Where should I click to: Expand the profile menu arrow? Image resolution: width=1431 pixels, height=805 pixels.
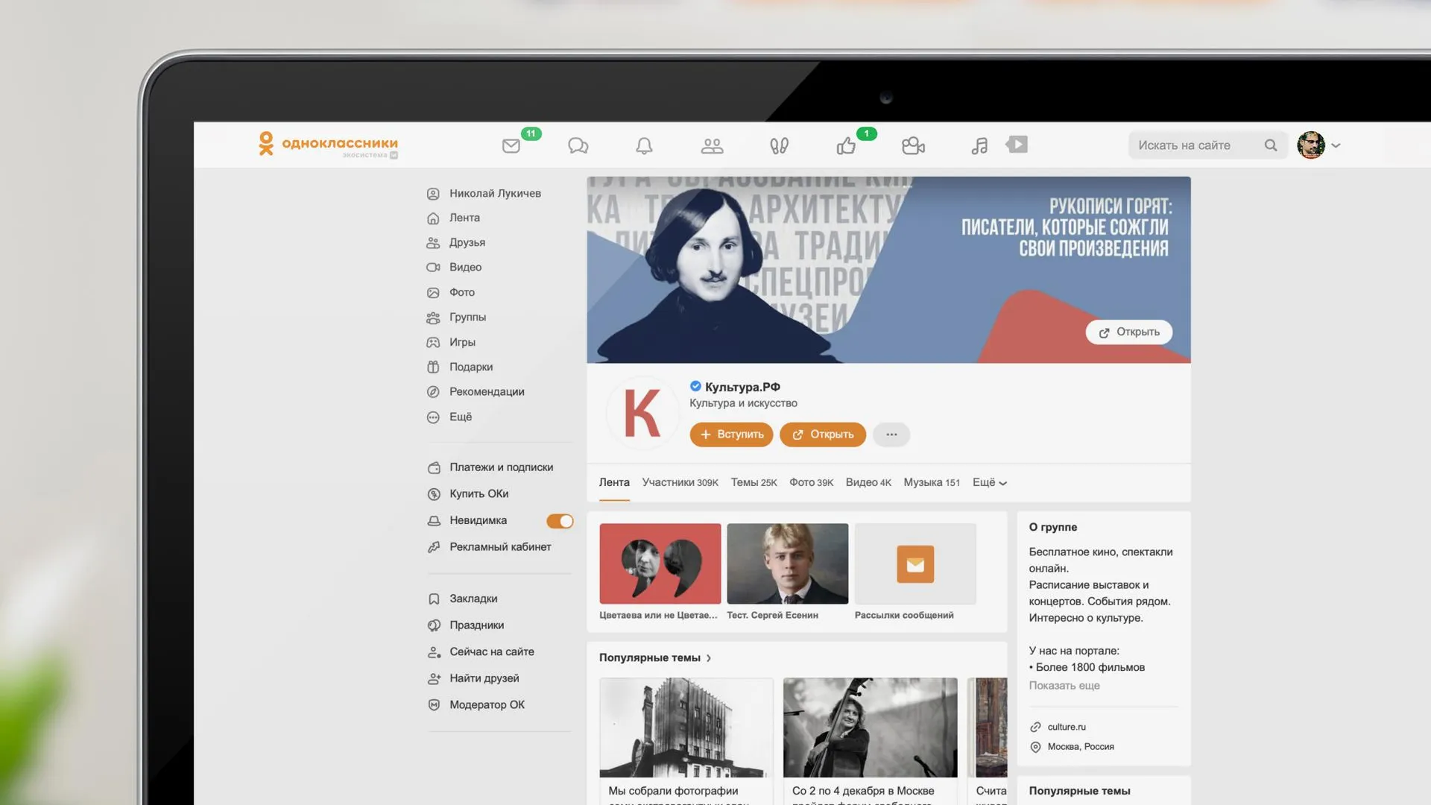click(1336, 145)
